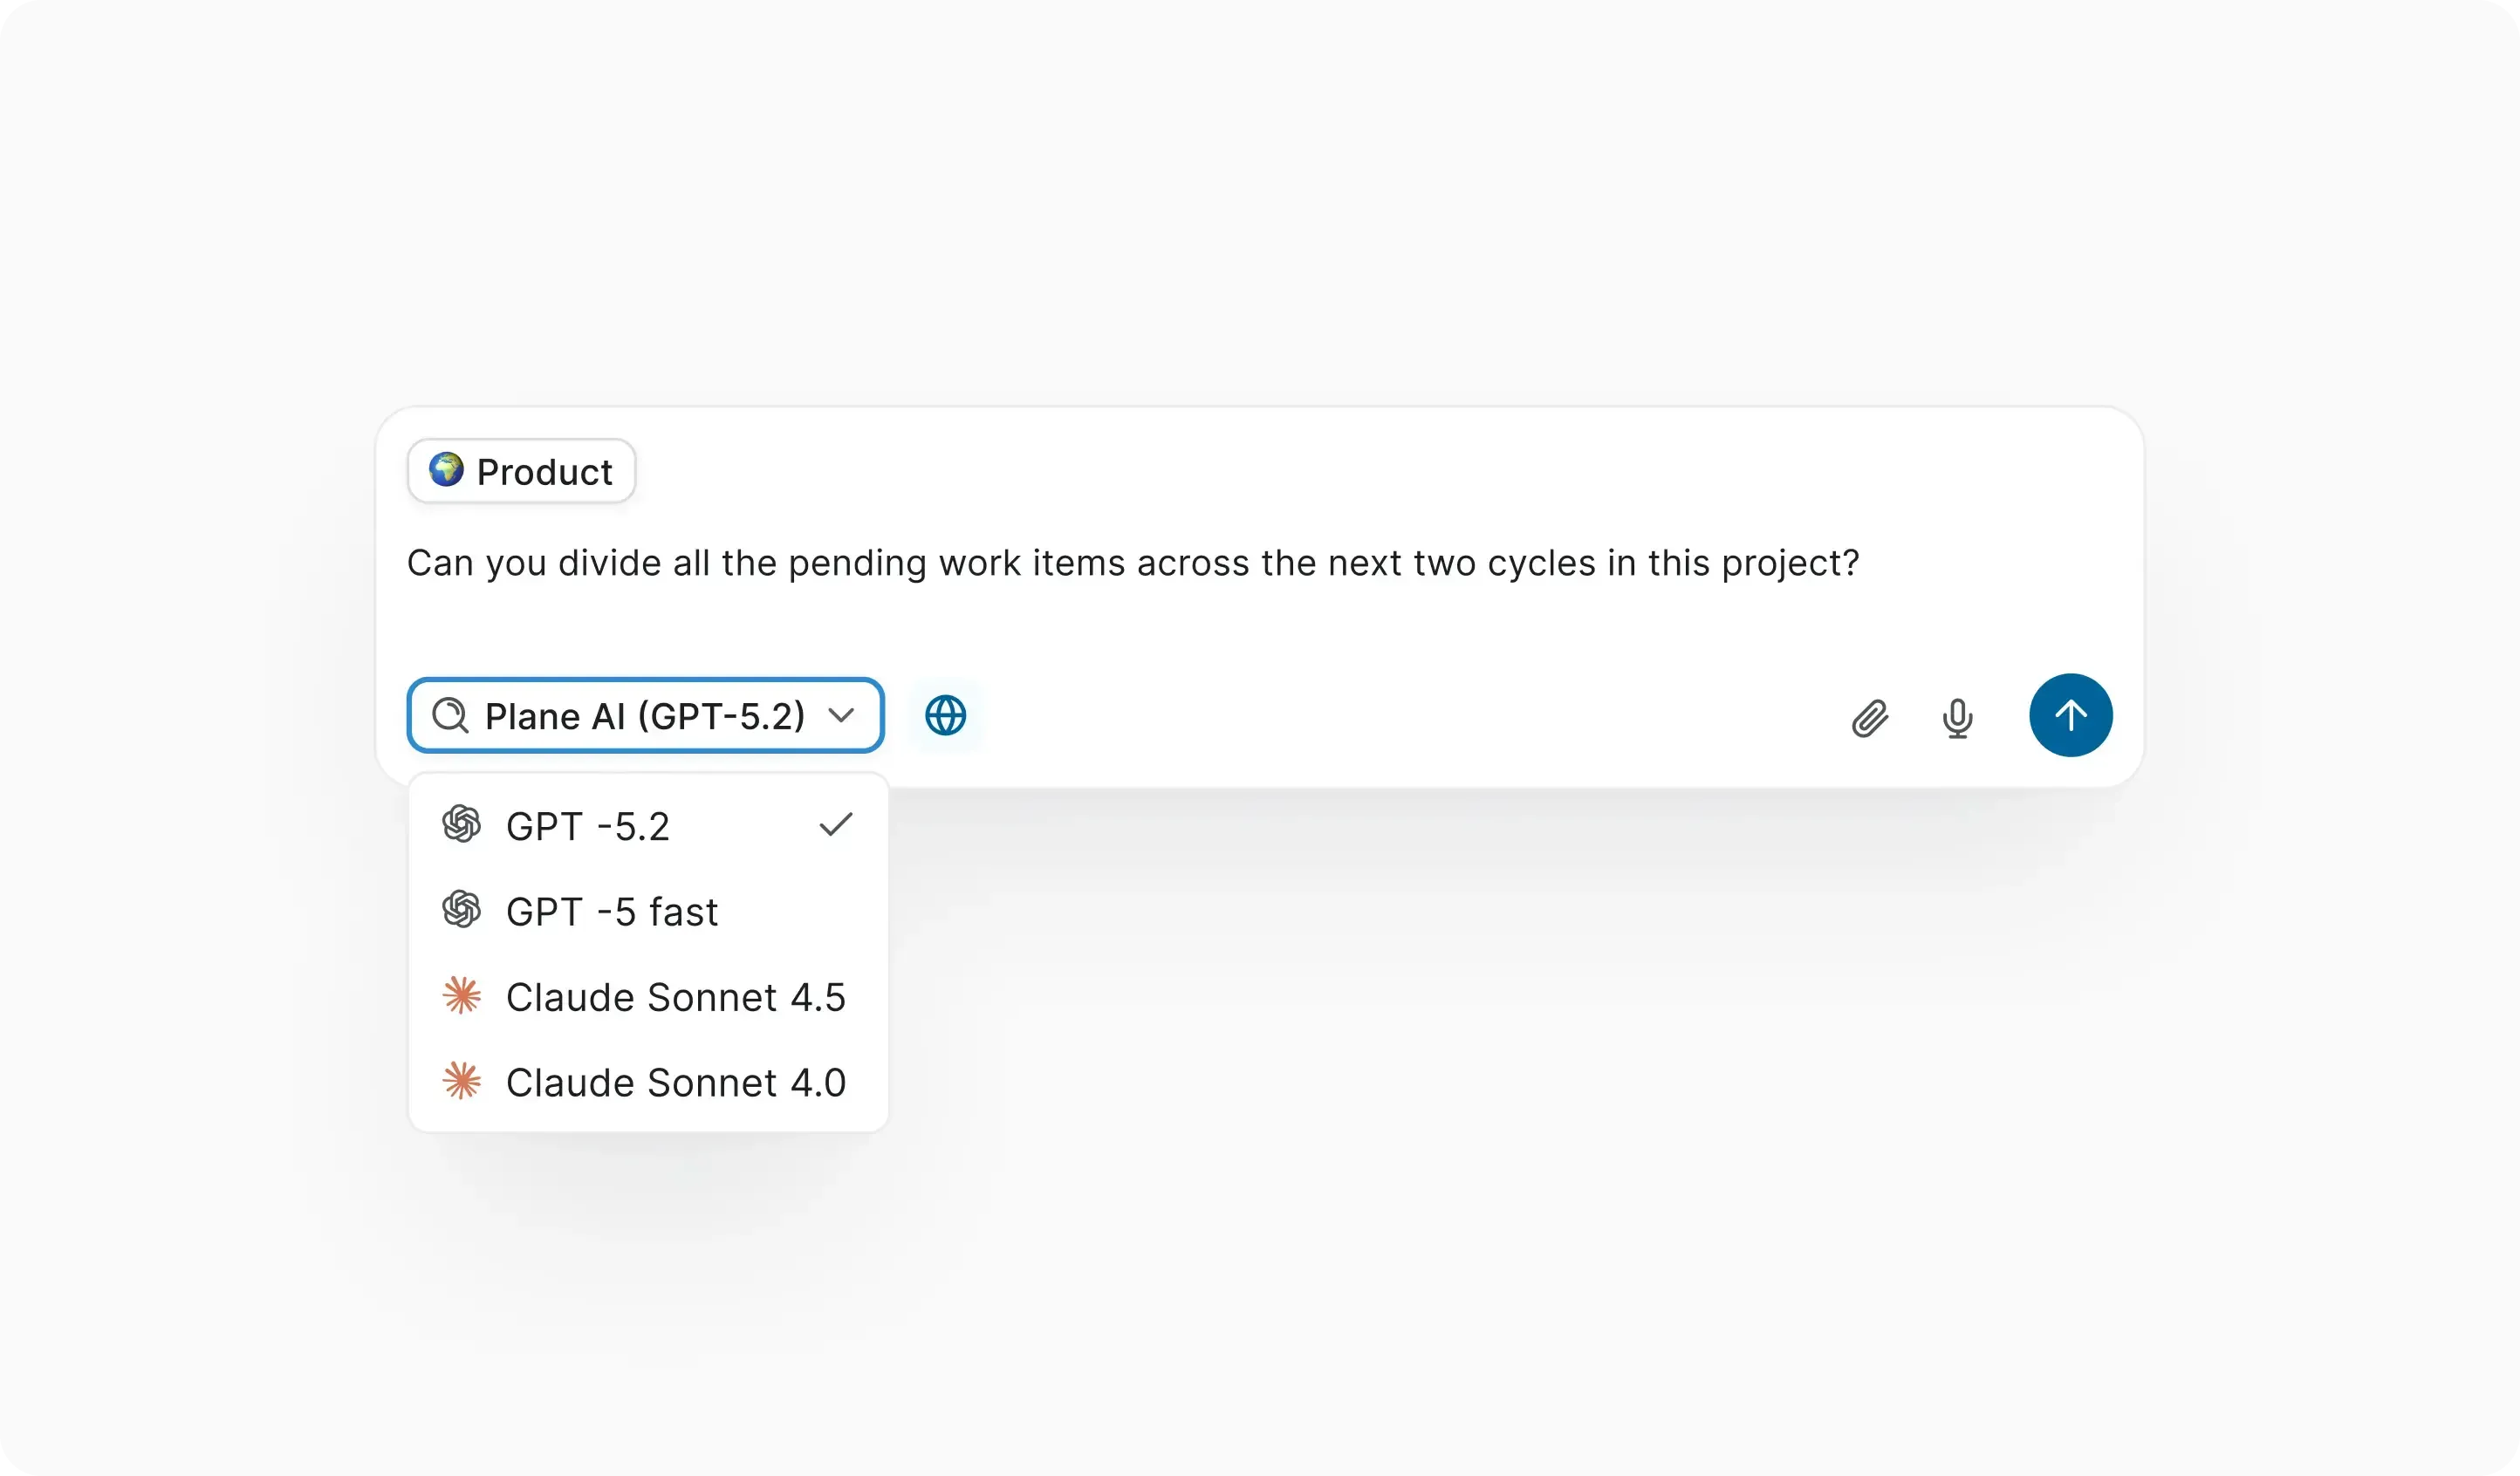Switch the model to Claude Sonnet 4.5
The image size is (2520, 1476).
point(676,996)
